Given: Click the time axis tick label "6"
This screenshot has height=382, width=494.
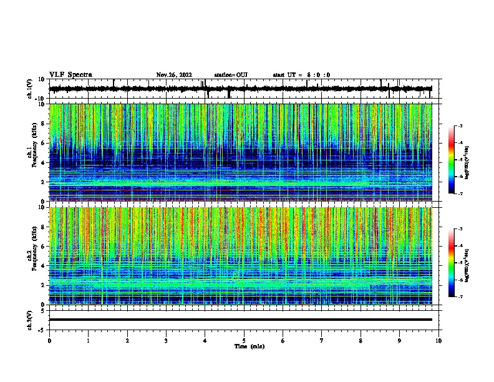Looking at the screenshot, I should point(283,341).
